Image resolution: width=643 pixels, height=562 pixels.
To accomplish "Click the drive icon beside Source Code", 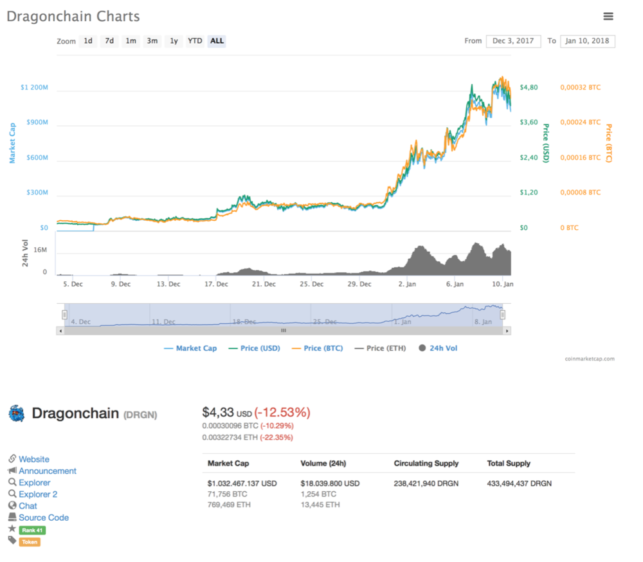I will pyautogui.click(x=12, y=517).
